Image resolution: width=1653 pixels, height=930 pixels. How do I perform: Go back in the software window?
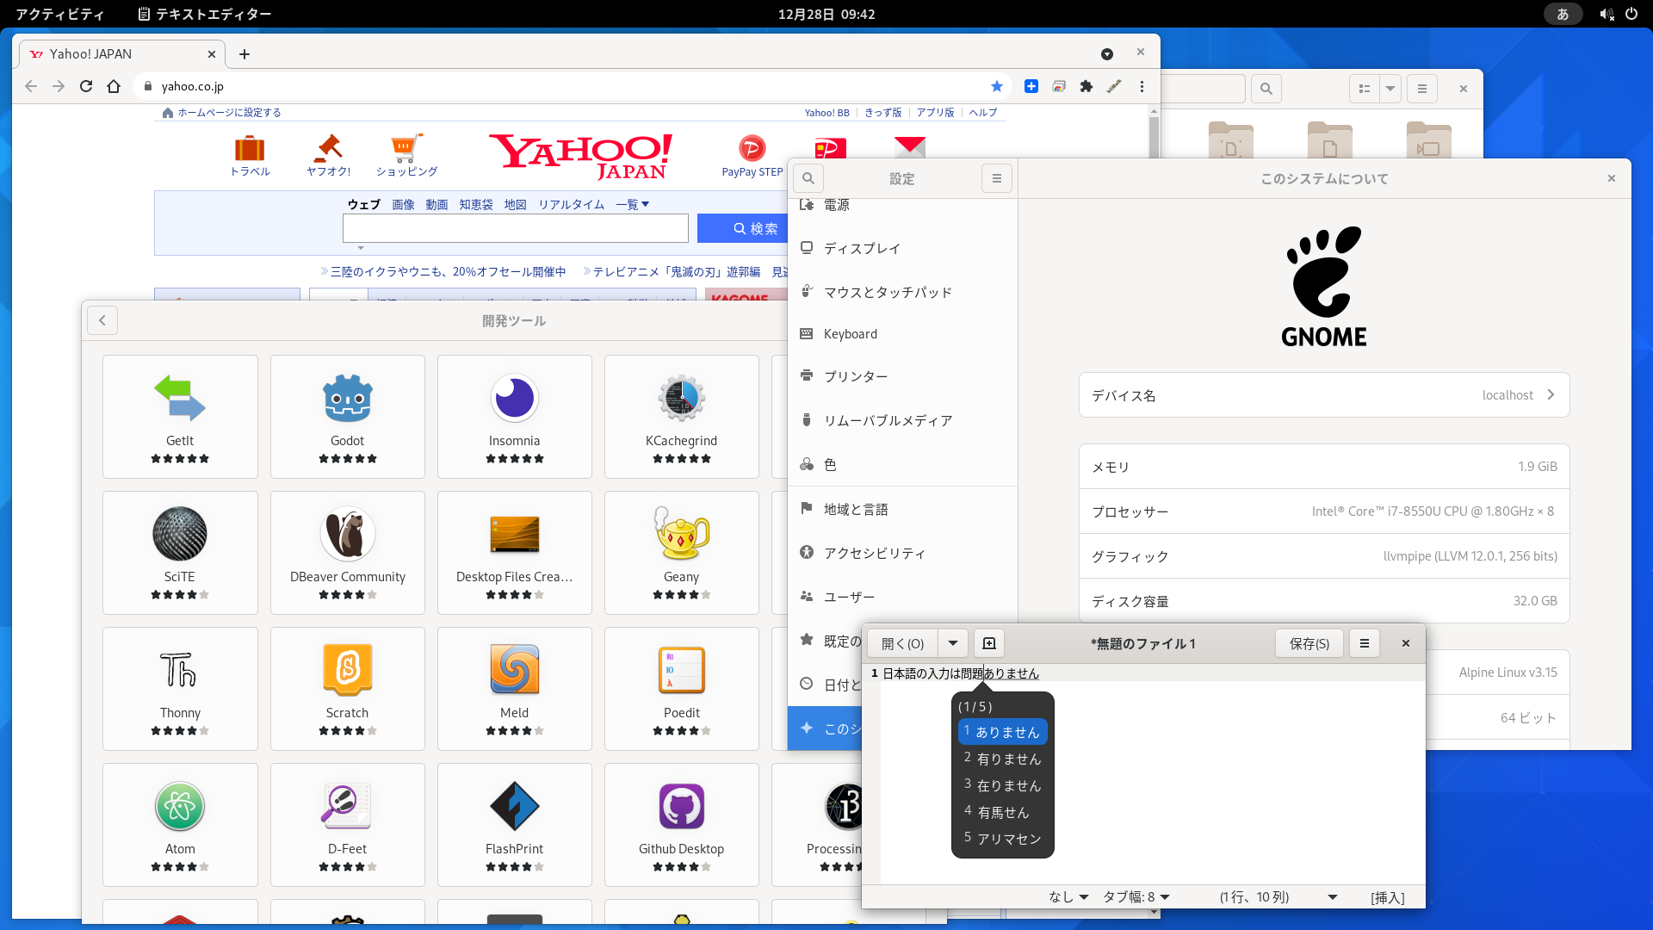[102, 320]
